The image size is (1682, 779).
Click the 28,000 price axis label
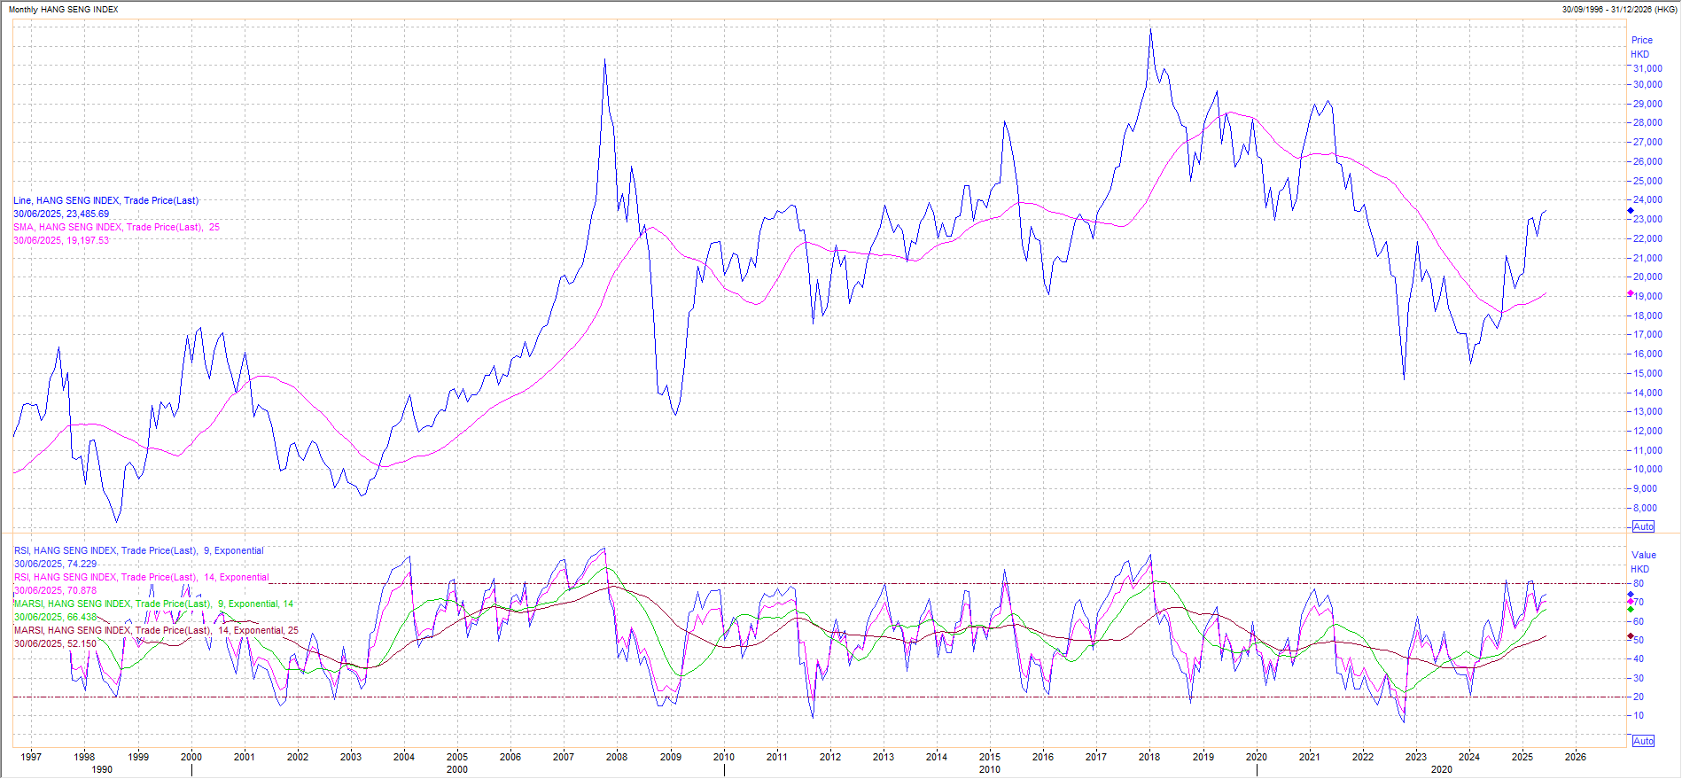click(1647, 123)
